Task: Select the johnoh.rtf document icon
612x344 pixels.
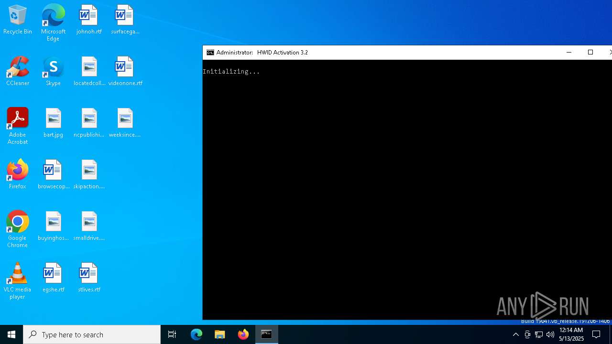Action: (89, 20)
